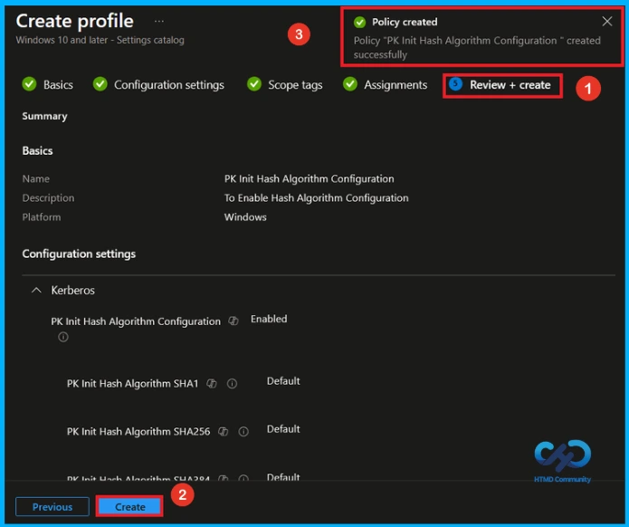Screen dimensions: 629x527
Task: Click the Policy created notification message
Action: (477, 47)
